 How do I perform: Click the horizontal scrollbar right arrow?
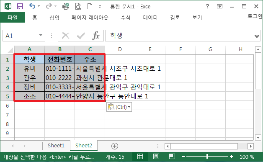(250, 147)
